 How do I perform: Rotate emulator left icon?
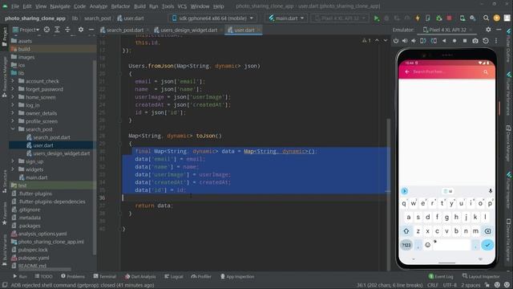coord(423,41)
